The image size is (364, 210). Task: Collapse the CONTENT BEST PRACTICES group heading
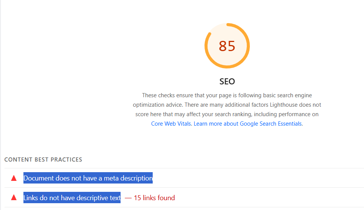coord(43,160)
